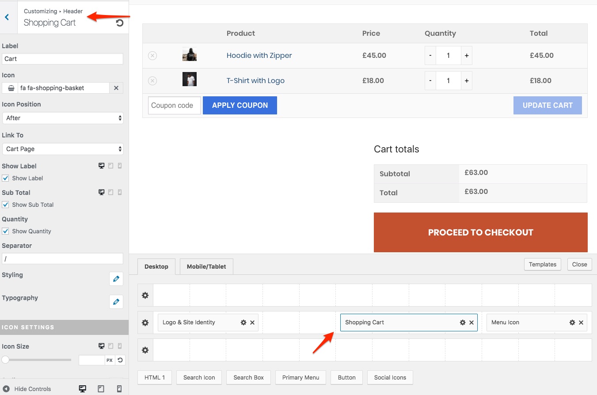
Task: Click Hide Controls at sidebar bottom
Action: 27,389
